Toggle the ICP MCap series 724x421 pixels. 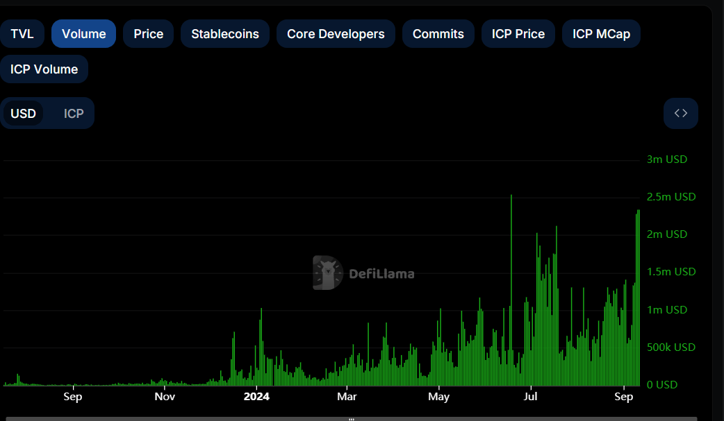click(x=601, y=34)
